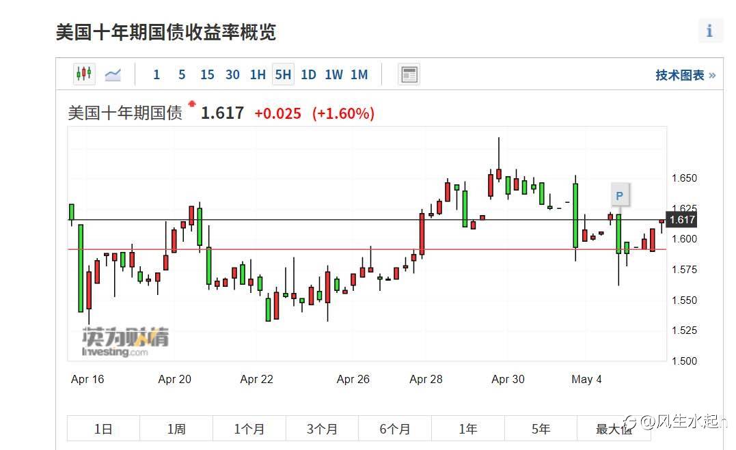Select the 1 minute interval

click(x=156, y=74)
